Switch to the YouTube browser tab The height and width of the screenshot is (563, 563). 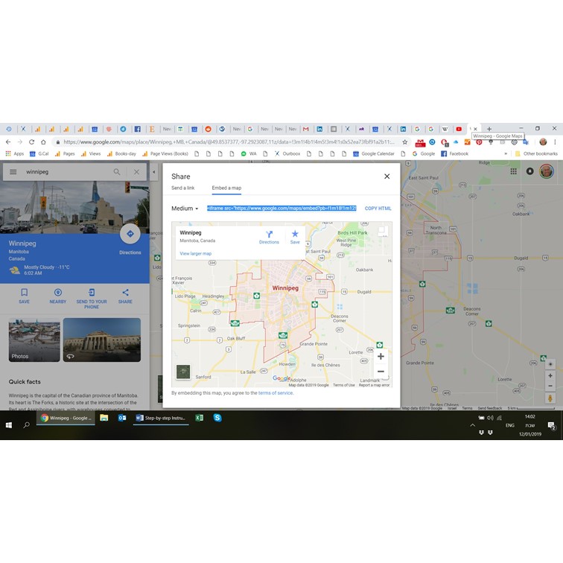pyautogui.click(x=459, y=129)
